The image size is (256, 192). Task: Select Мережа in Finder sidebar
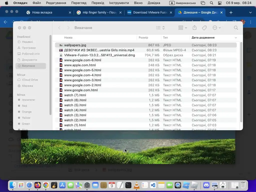31,86
